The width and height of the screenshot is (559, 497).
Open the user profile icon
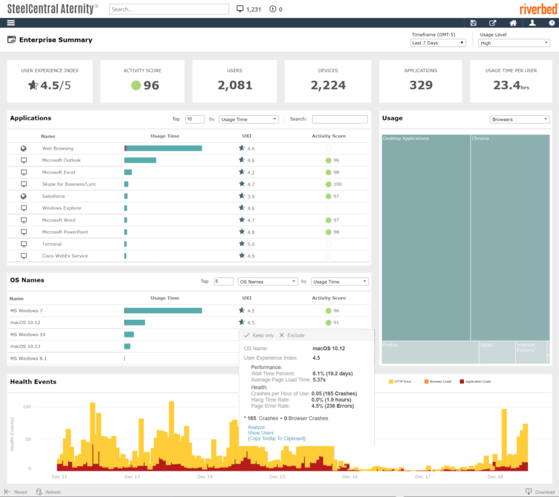coord(532,23)
